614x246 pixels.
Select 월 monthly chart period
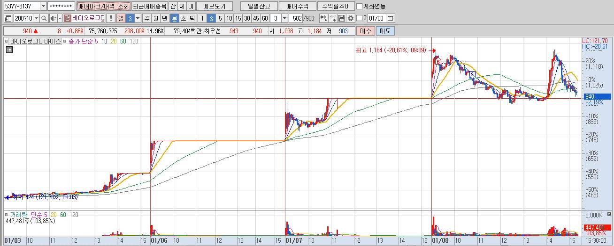tap(155, 18)
